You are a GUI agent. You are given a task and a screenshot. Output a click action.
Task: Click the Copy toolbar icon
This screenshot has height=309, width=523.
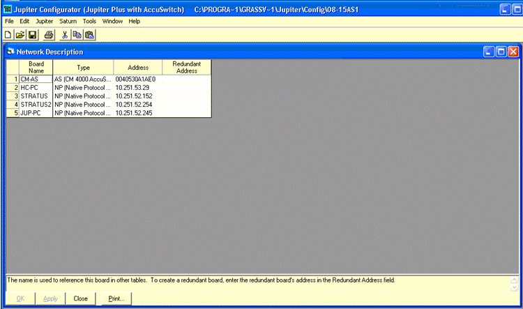pyautogui.click(x=77, y=35)
